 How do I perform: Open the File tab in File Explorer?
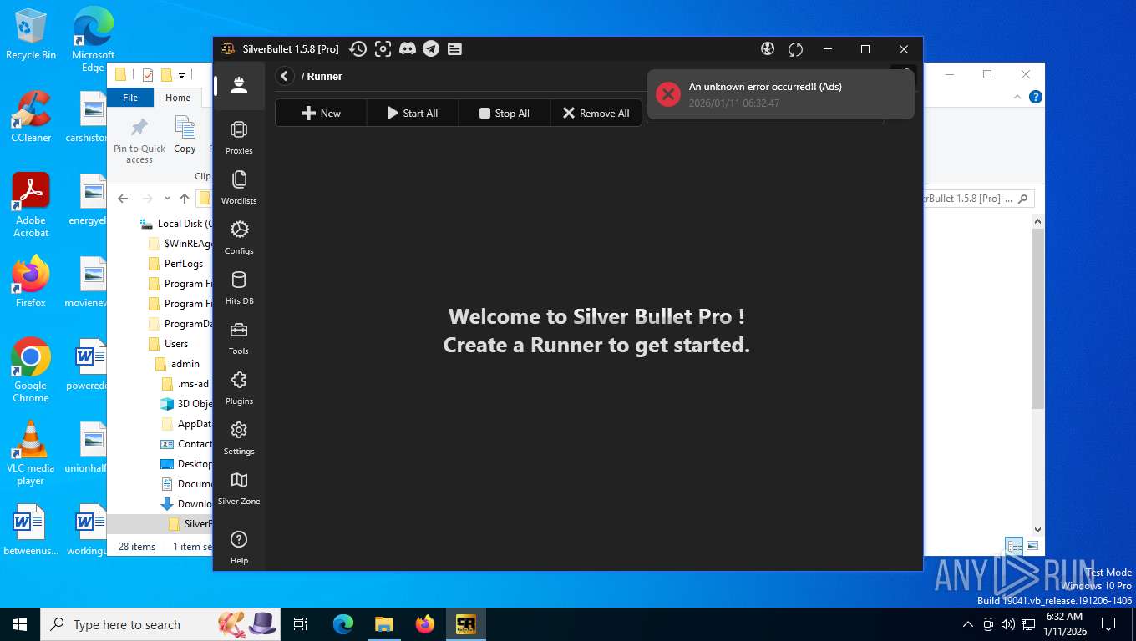click(x=130, y=98)
